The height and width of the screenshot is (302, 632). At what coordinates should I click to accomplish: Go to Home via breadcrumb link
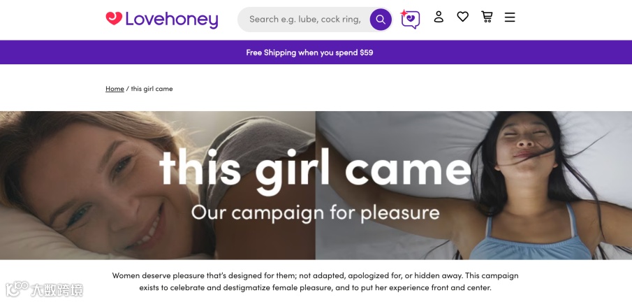[115, 88]
